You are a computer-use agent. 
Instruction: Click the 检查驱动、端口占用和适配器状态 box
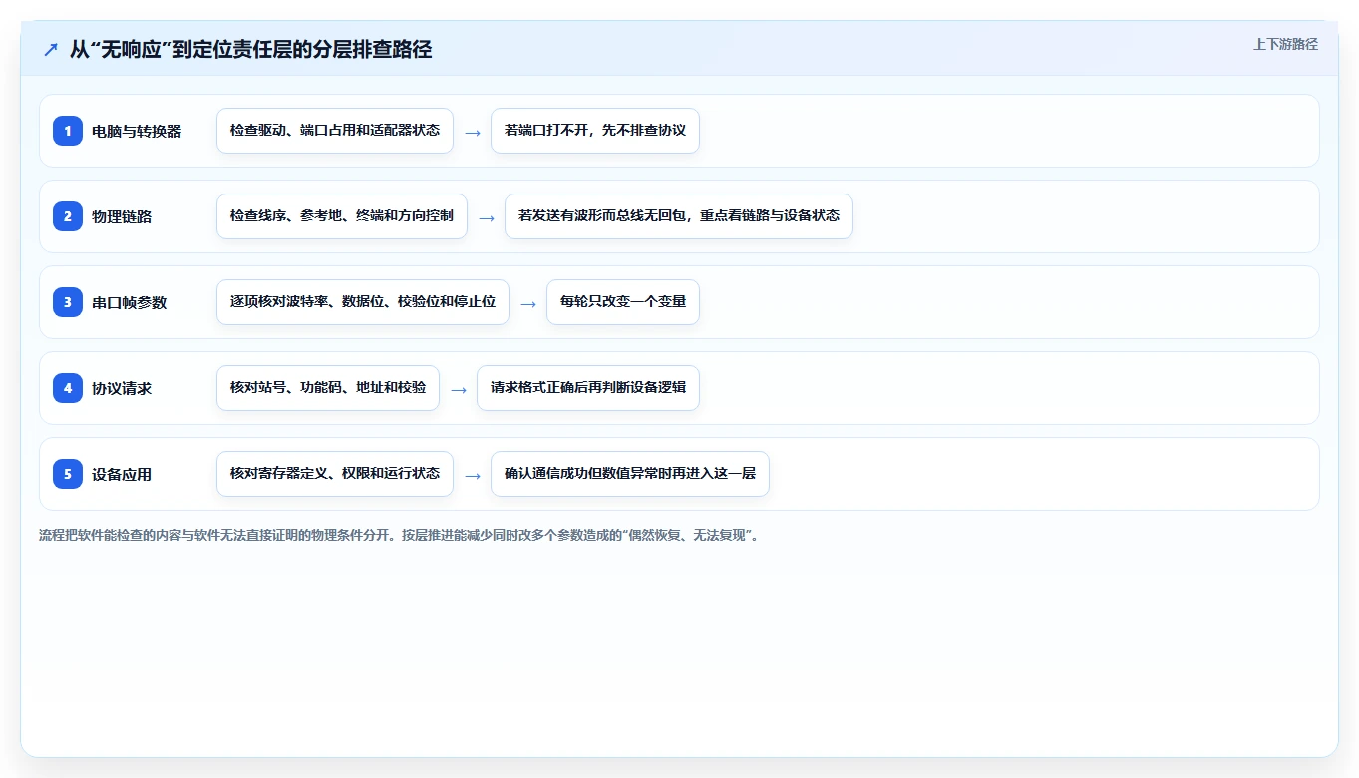(x=335, y=131)
